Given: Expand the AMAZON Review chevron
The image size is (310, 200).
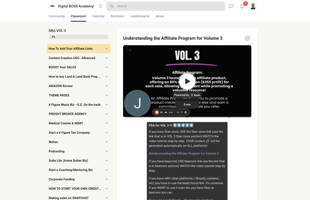Looking at the screenshot, I should 107,86.
